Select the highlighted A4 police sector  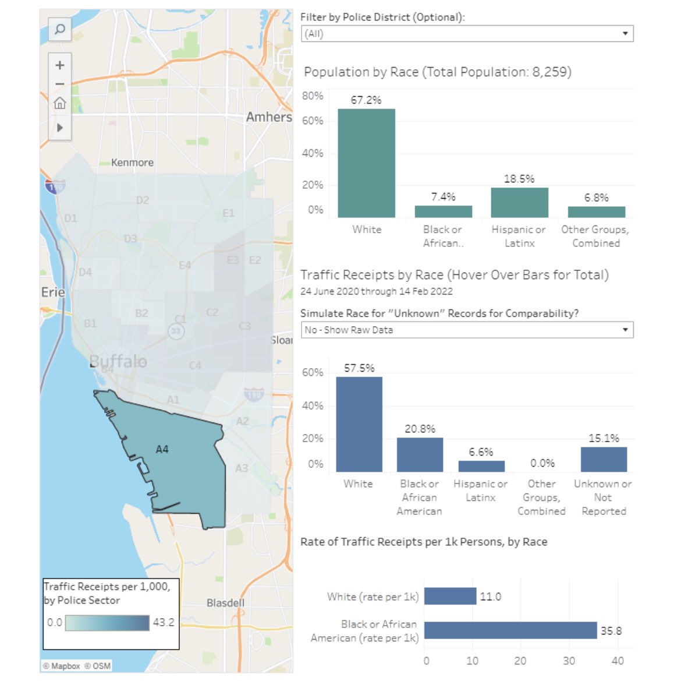162,449
